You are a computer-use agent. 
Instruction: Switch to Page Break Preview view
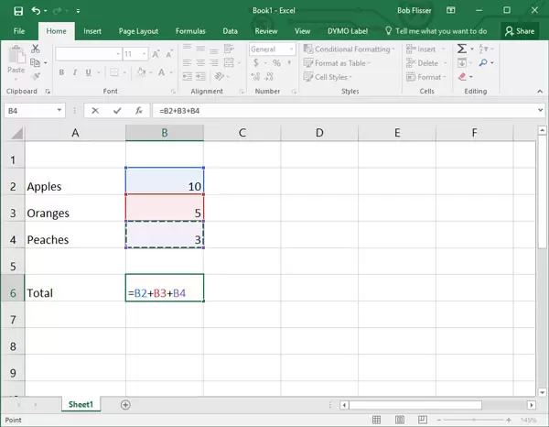[421, 419]
